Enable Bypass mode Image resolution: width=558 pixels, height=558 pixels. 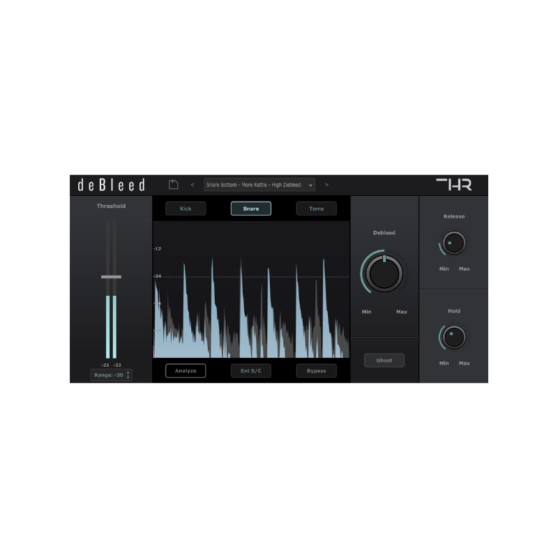point(317,370)
